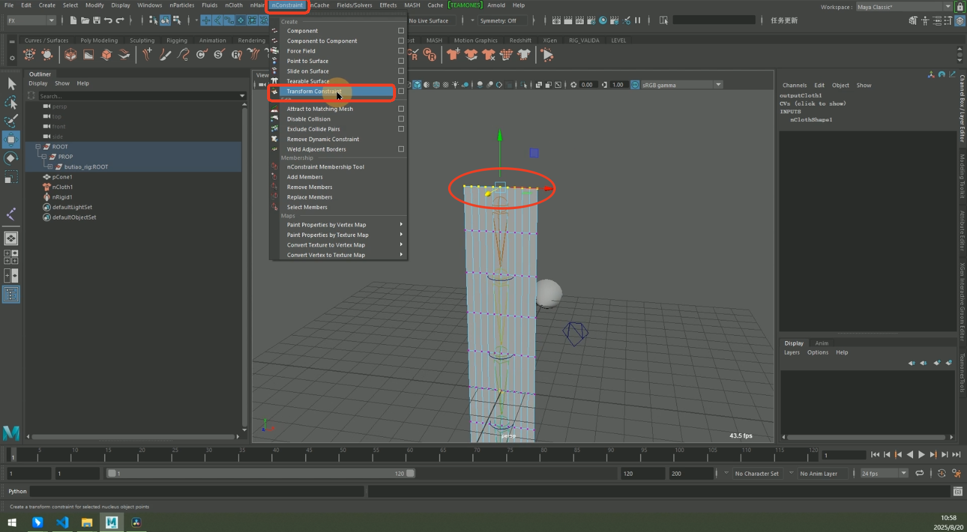This screenshot has height=532, width=967.
Task: Open Weld Adjacent Borders options box
Action: pos(401,149)
